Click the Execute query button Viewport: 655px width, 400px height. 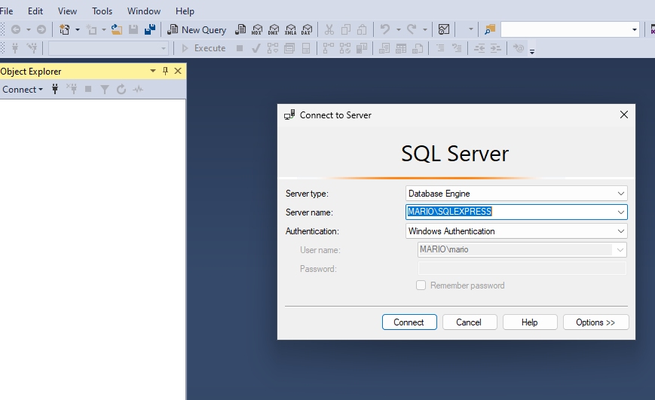point(204,48)
